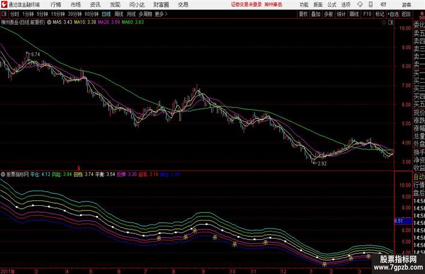Click the 返回 back button
Screen dimensions: 425x274
click(x=406, y=14)
